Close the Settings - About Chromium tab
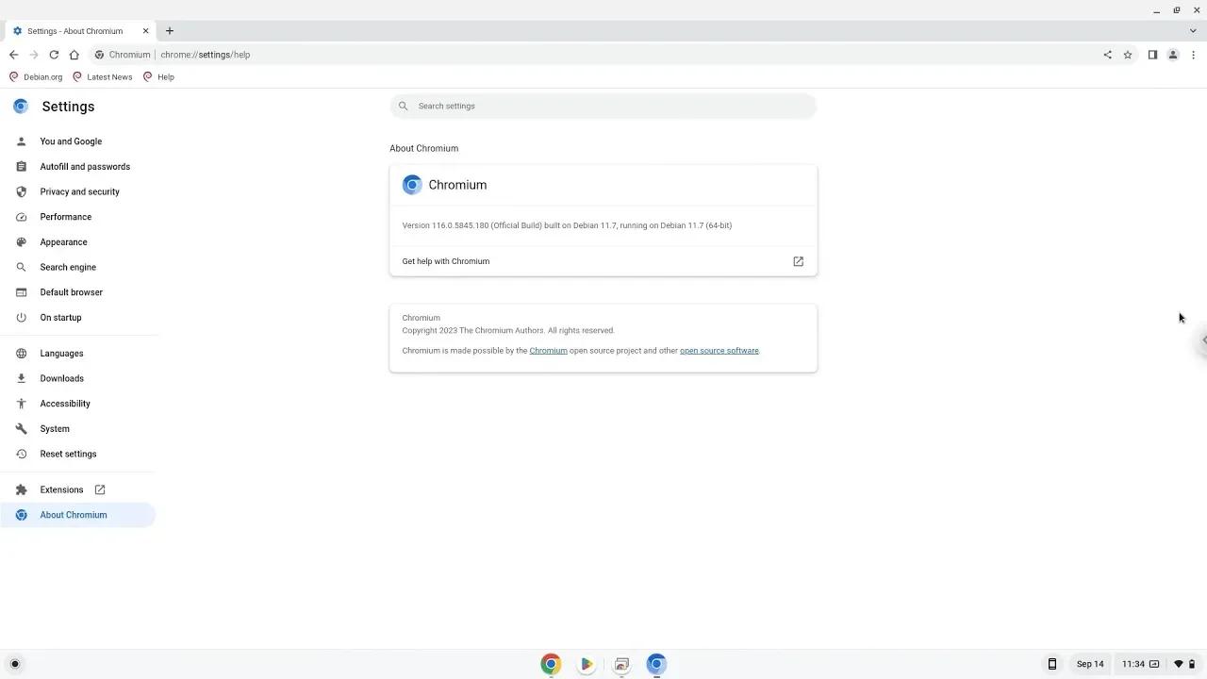This screenshot has width=1207, height=679. (x=145, y=31)
